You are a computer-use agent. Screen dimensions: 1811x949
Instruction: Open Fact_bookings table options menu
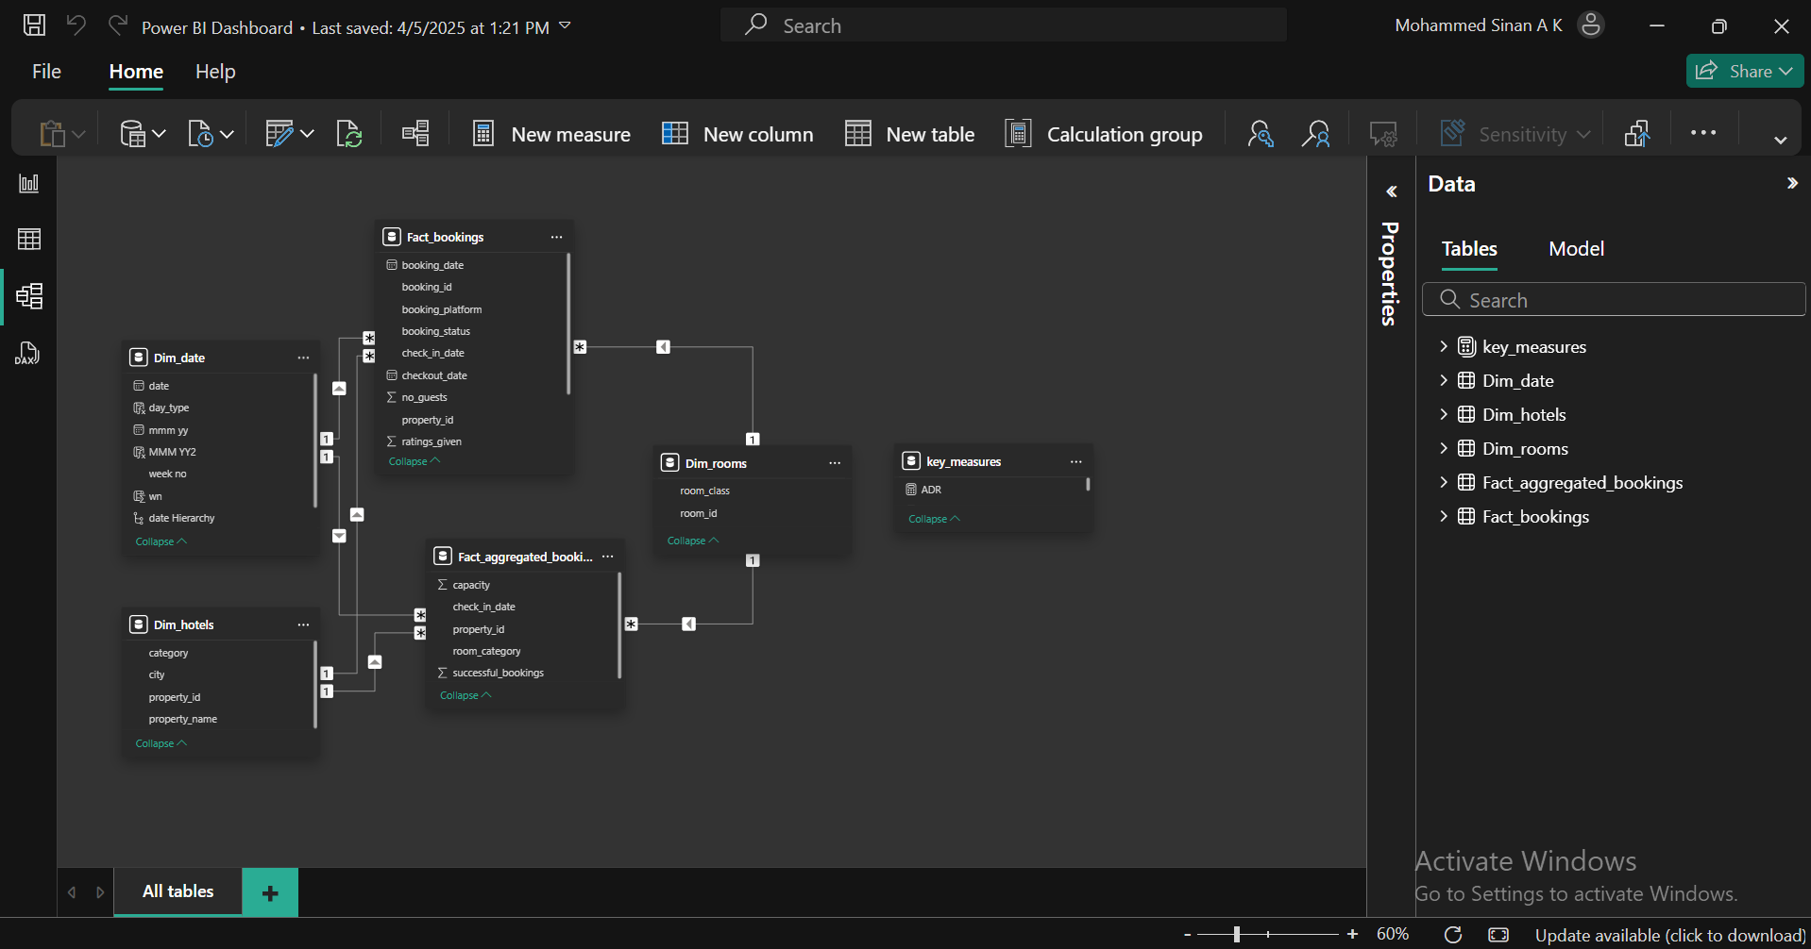[x=556, y=237]
